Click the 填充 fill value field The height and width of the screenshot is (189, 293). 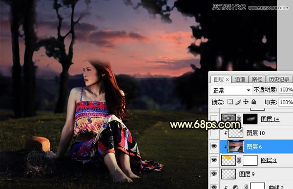click(286, 102)
